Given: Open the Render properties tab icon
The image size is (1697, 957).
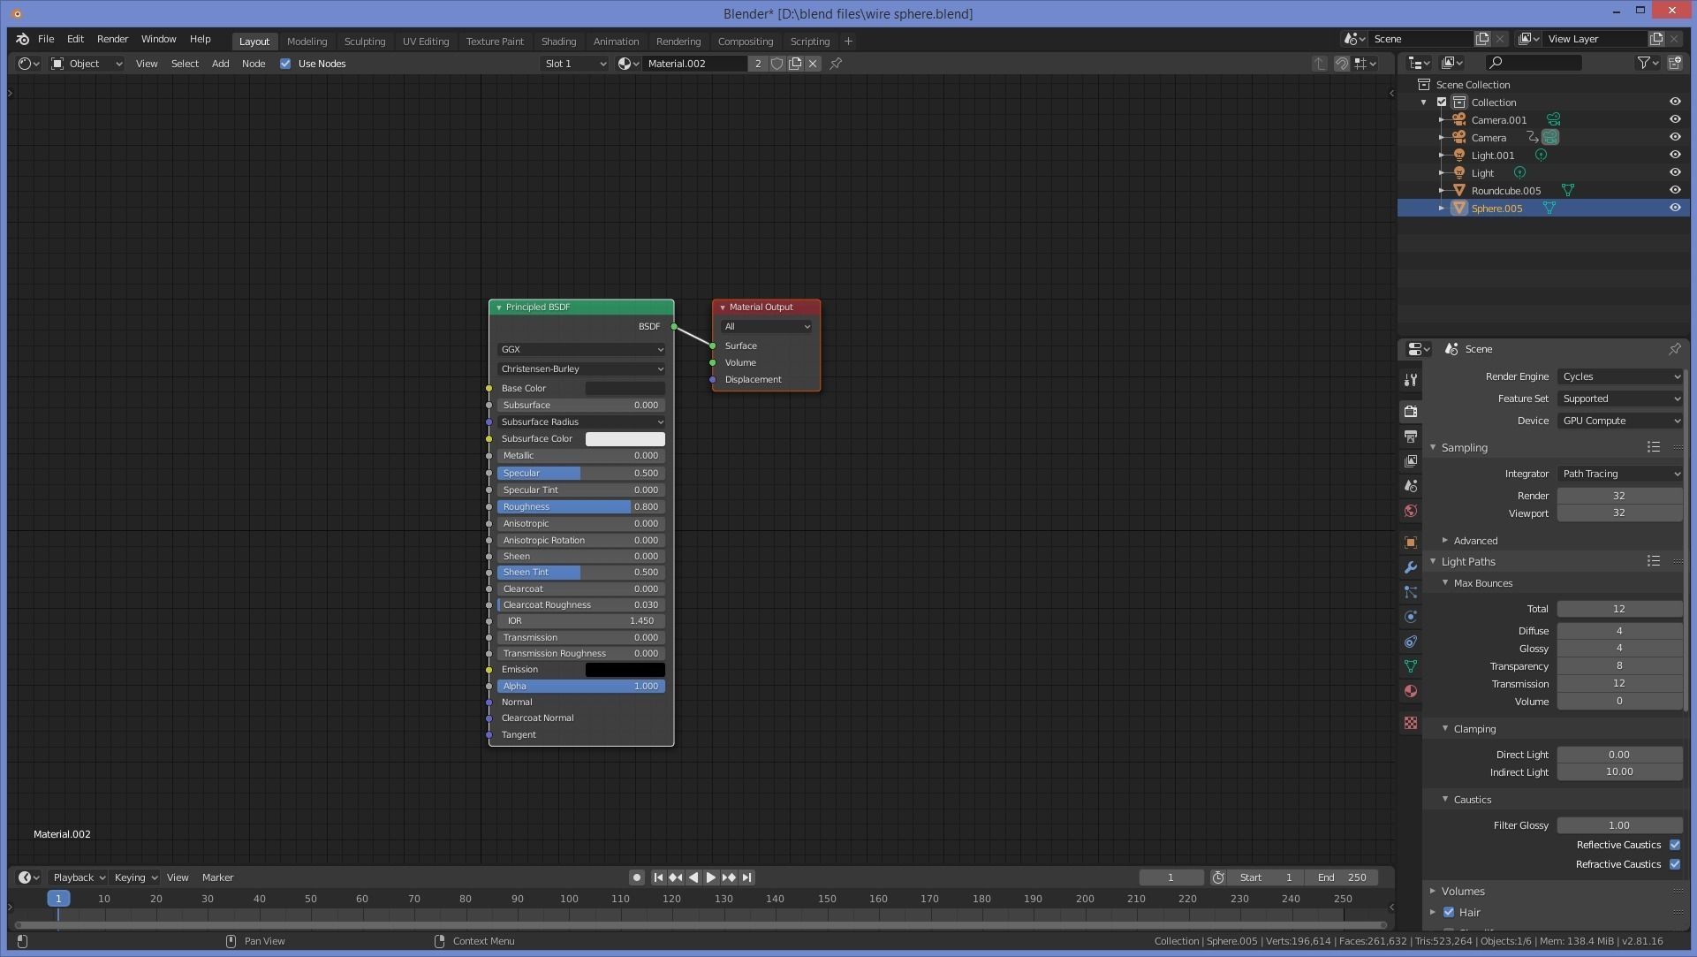Looking at the screenshot, I should coord(1411,412).
